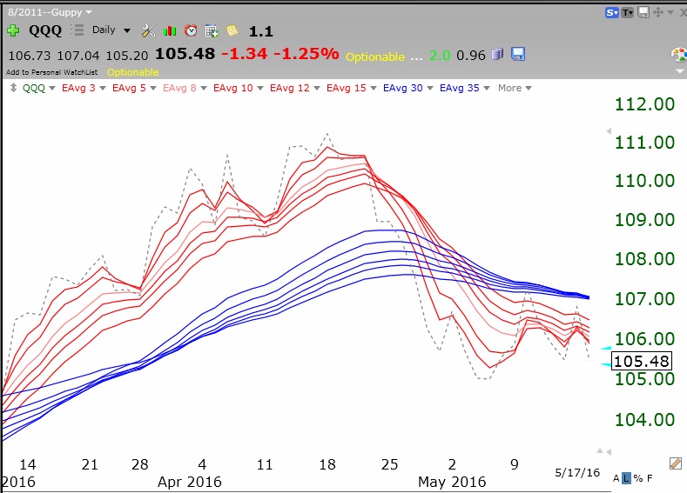Open the symbol list icon beside QQQ
This screenshot has height=493, width=687.
click(x=77, y=30)
